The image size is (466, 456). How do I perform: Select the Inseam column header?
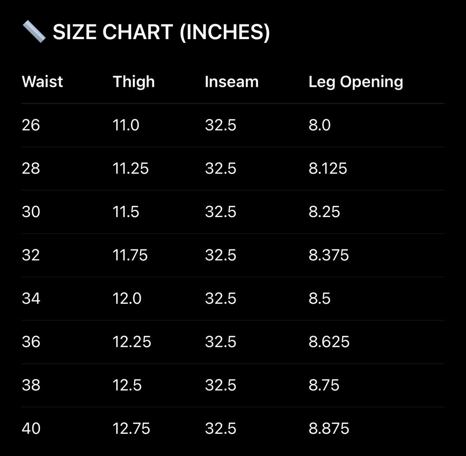coord(232,82)
